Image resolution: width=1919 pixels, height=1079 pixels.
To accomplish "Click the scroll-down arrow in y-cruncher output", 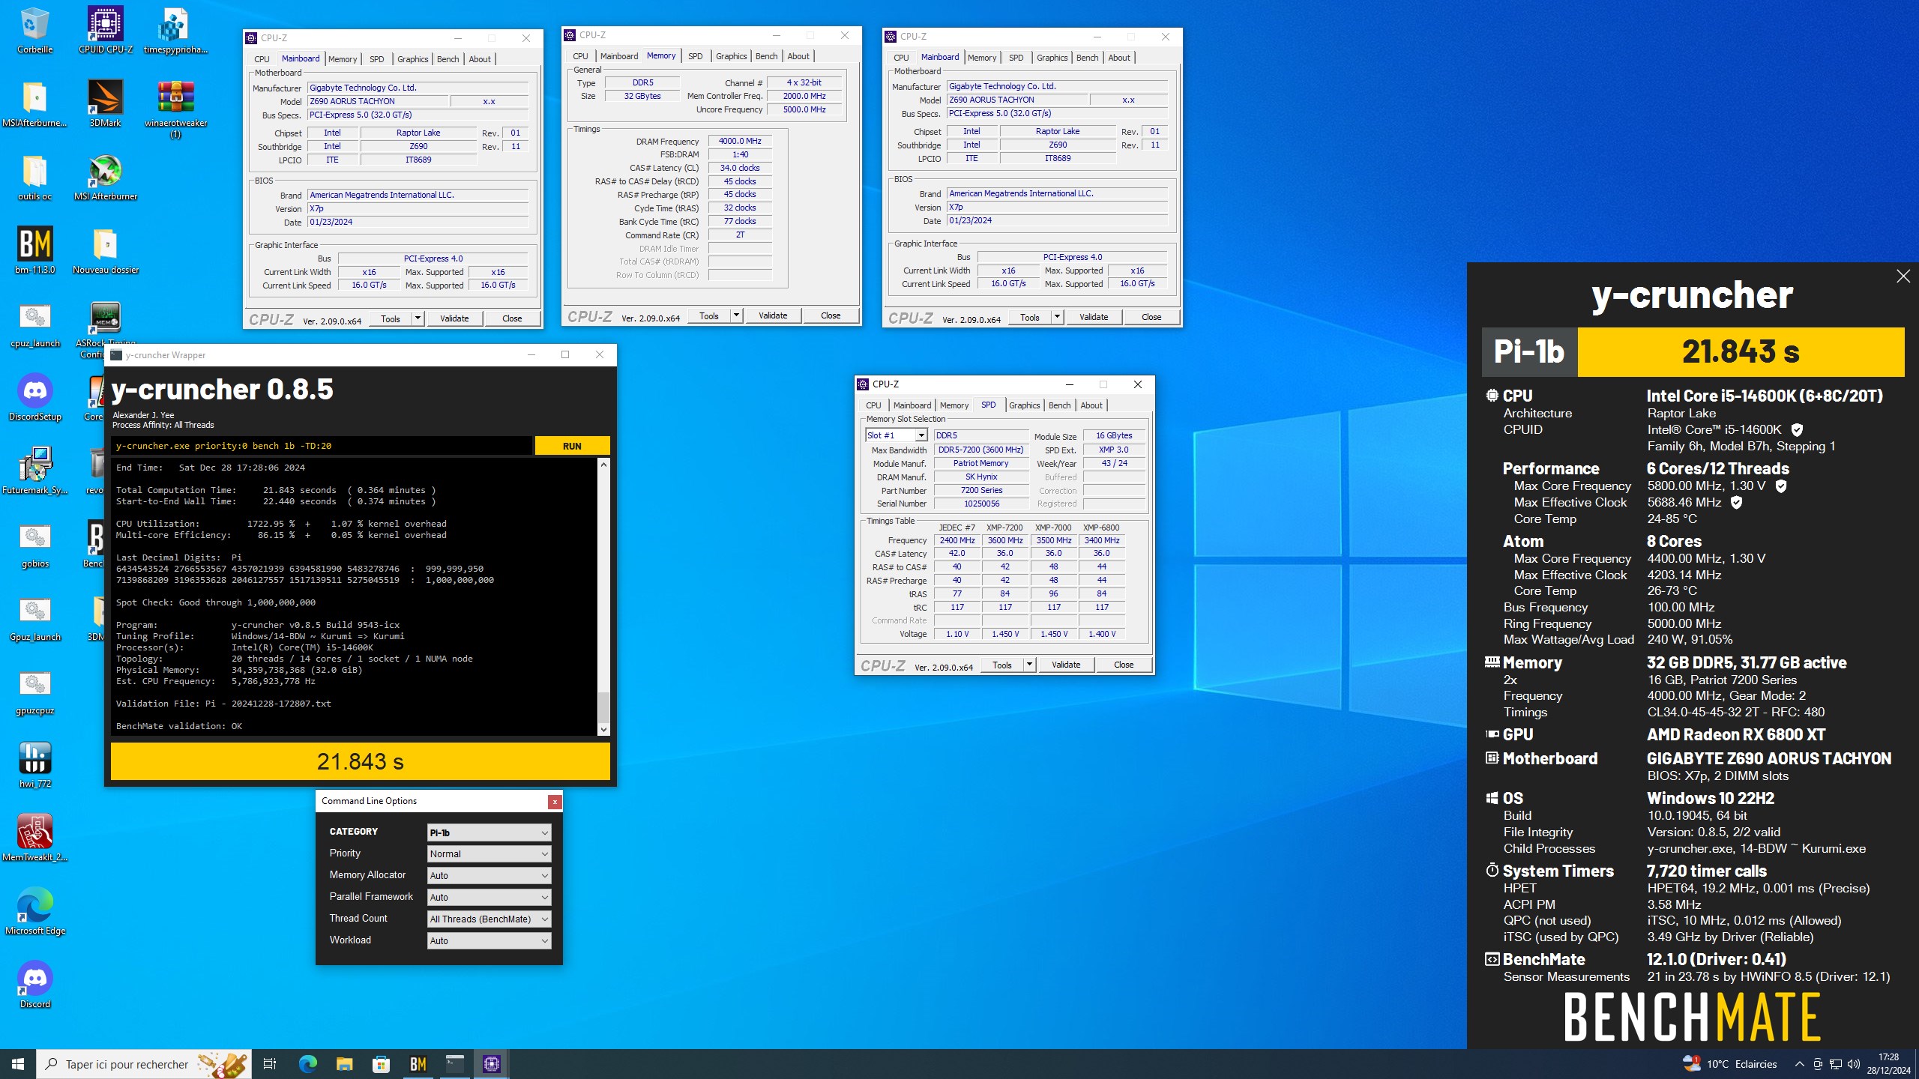I will [603, 730].
